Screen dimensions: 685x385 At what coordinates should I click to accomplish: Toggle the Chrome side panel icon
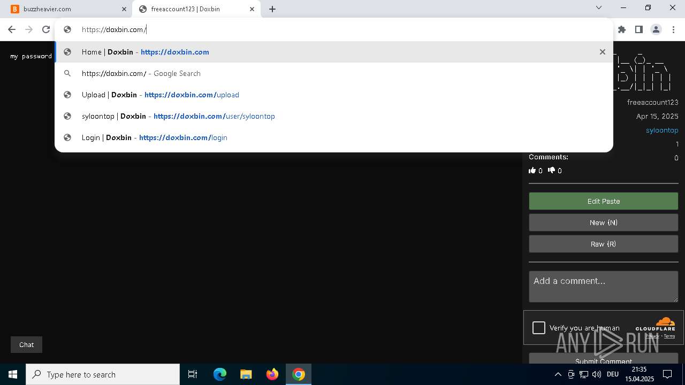point(639,29)
